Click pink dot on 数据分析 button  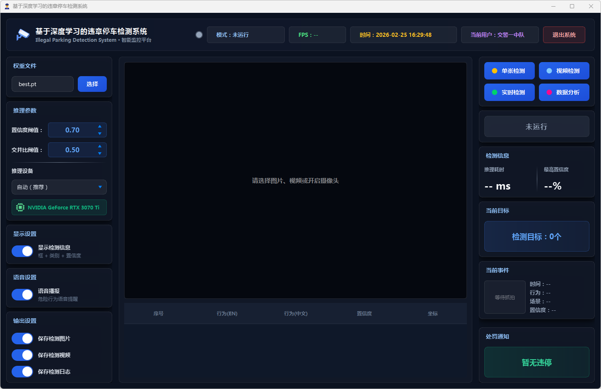click(x=549, y=92)
